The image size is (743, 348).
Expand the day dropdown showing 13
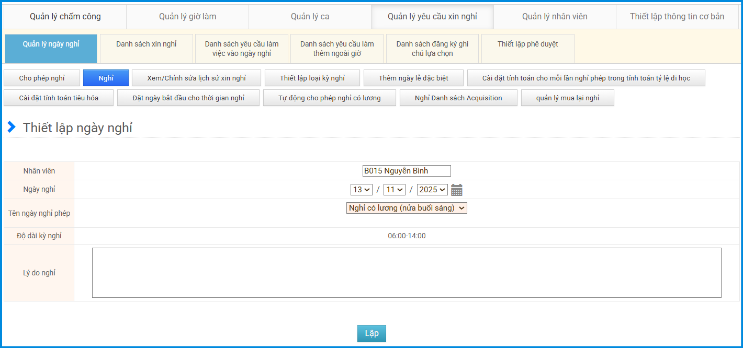point(362,190)
